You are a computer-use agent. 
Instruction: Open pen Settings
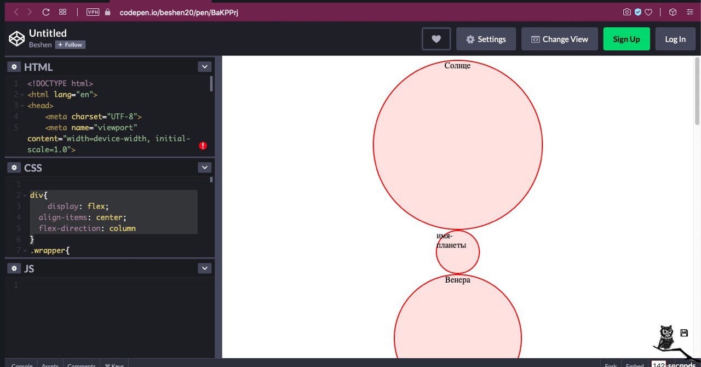click(x=486, y=39)
